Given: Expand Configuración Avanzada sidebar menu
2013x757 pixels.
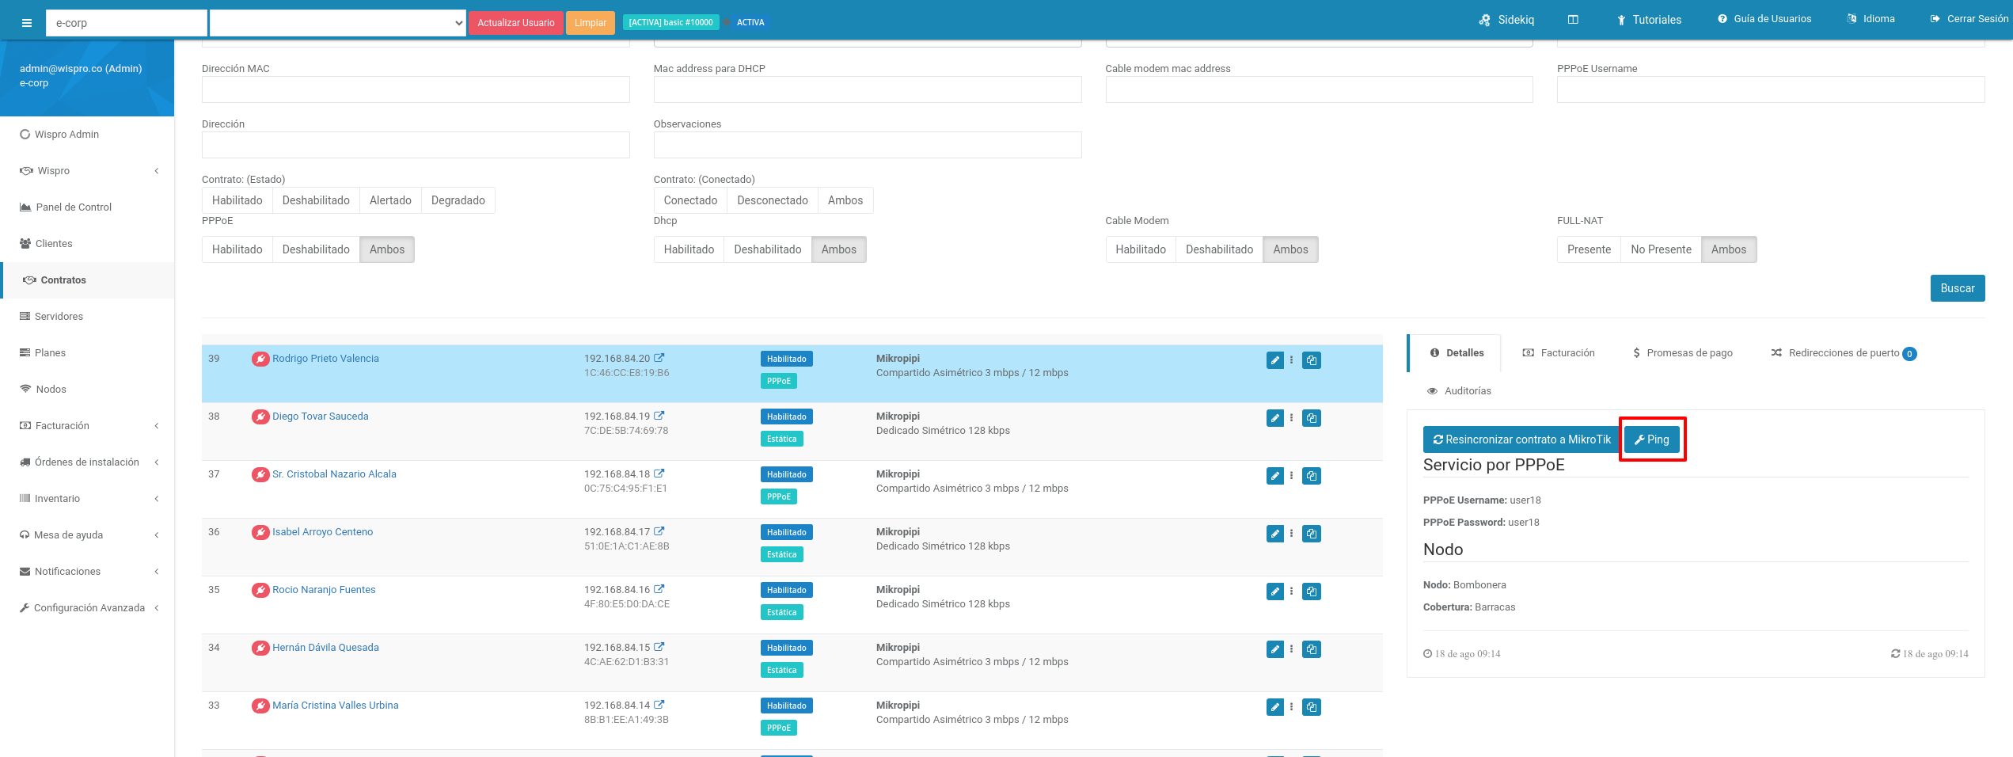Looking at the screenshot, I should [87, 608].
